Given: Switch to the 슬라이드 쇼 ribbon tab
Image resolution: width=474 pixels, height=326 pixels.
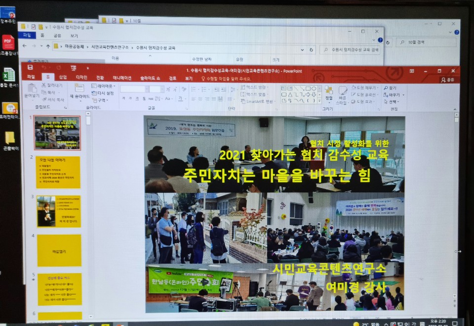Looking at the screenshot, I should coord(150,78).
